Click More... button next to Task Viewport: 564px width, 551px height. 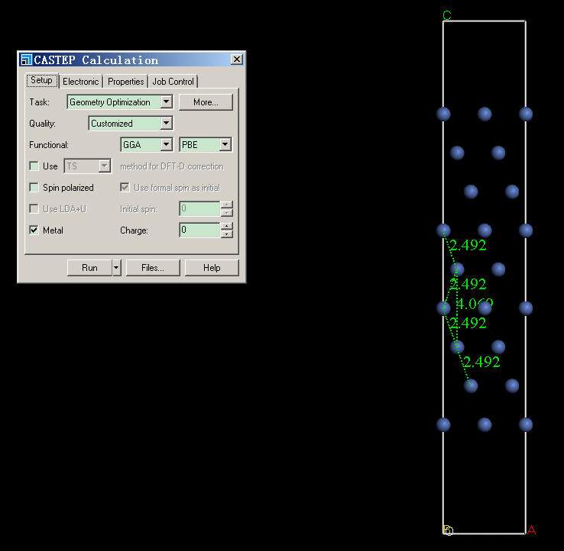point(206,102)
